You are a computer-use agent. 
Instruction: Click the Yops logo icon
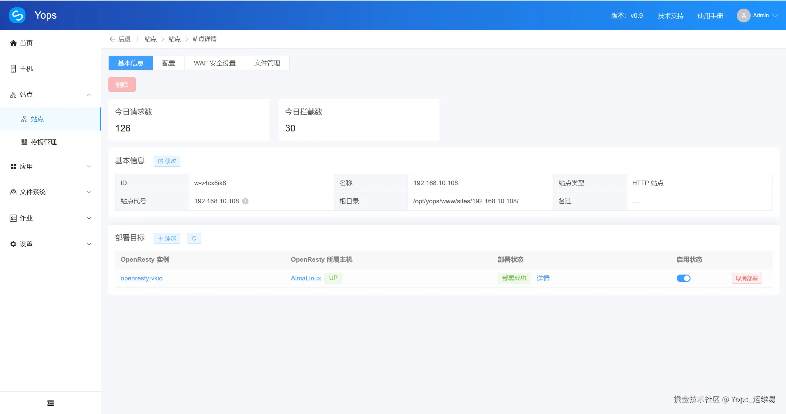point(17,15)
